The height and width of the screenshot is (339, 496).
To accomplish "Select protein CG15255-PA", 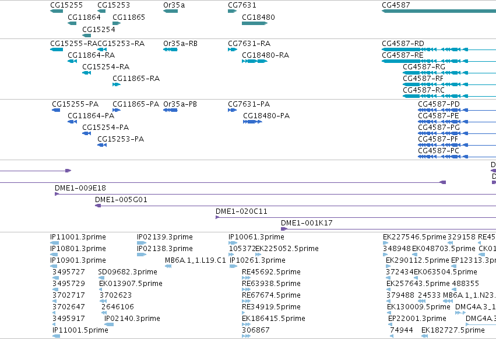I will (56, 110).
